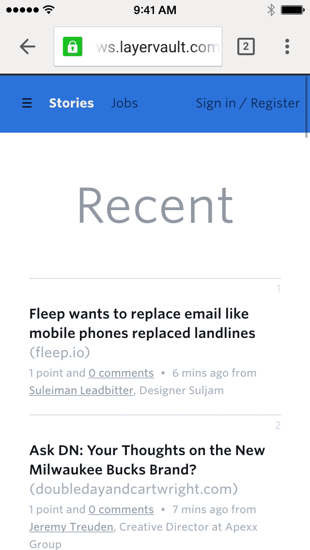
Task: Open the three-dot browser menu
Action: click(287, 46)
